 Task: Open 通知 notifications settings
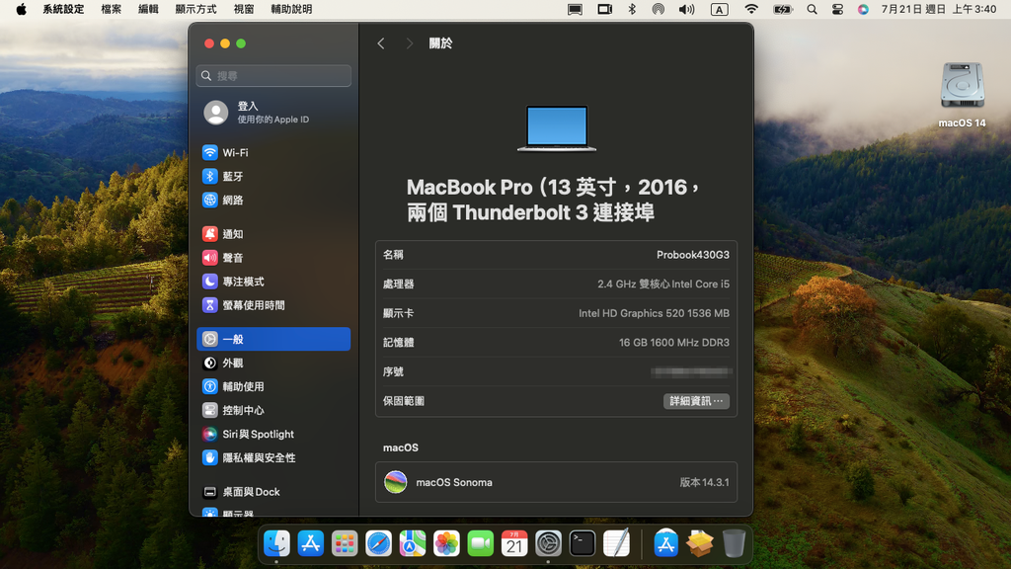click(273, 234)
